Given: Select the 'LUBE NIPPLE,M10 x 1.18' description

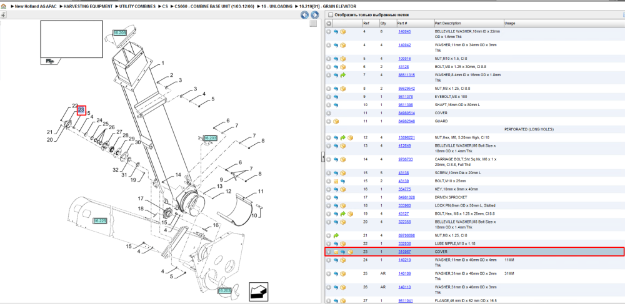Looking at the screenshot, I should pos(454,243).
